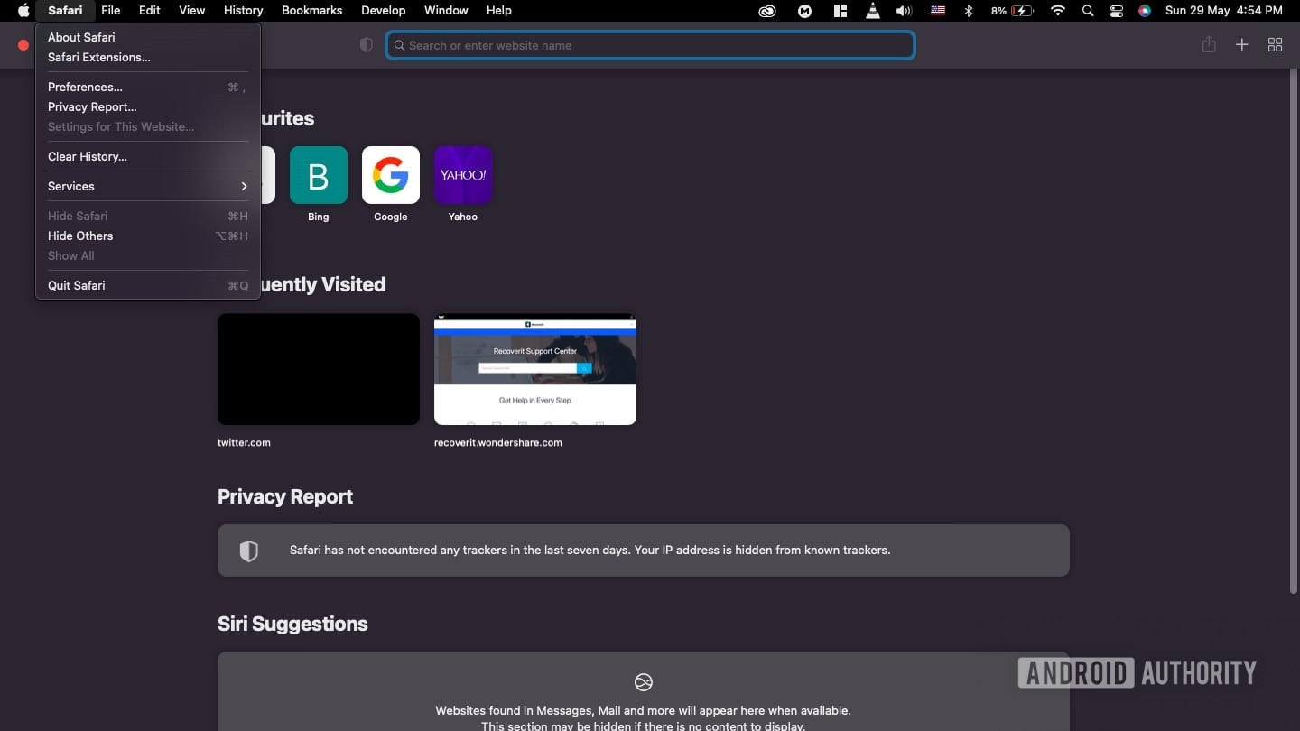Open the VLC cone menu bar icon
This screenshot has width=1300, height=731.
click(x=872, y=11)
